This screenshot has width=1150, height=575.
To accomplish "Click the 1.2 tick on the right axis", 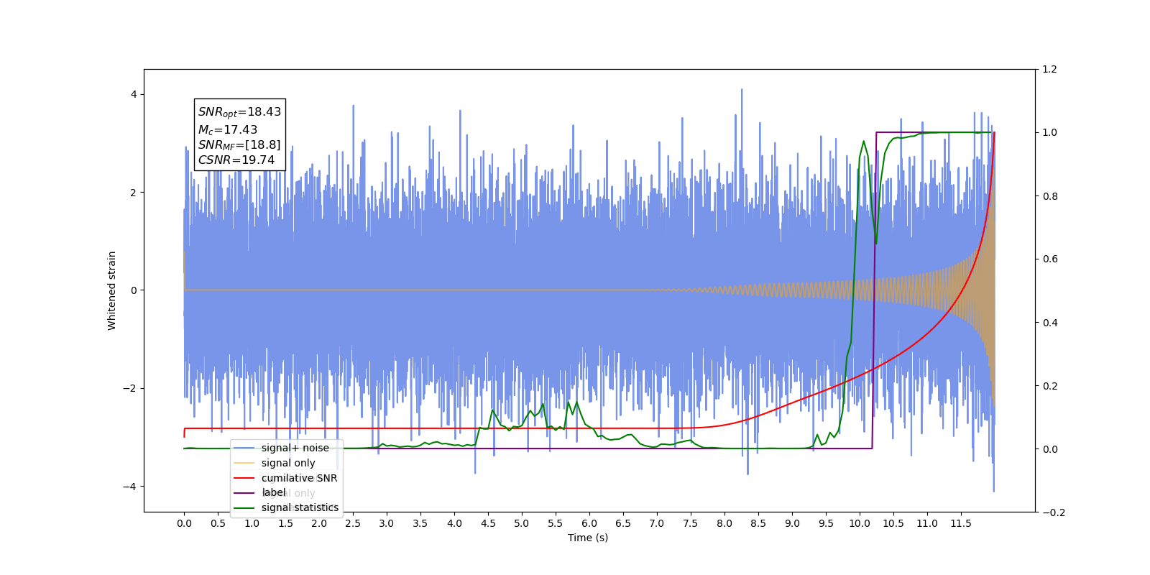I will click(x=1050, y=70).
